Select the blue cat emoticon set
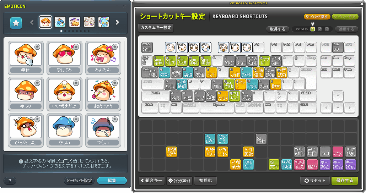The width and height of the screenshot is (366, 193). click(x=104, y=22)
